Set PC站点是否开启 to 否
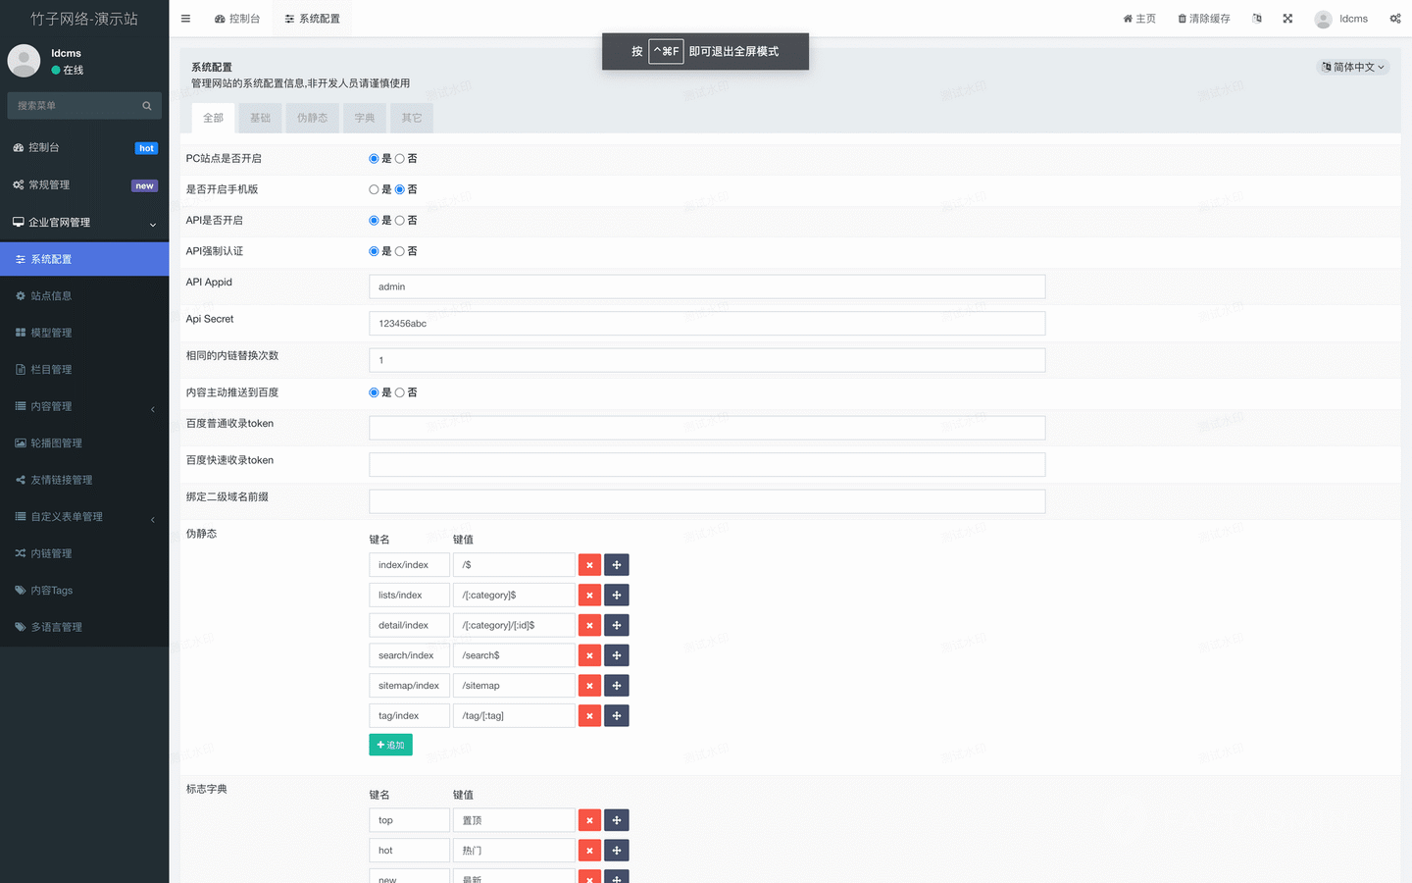 click(400, 159)
